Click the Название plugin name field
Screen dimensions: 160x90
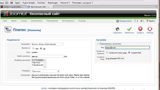[47, 44]
